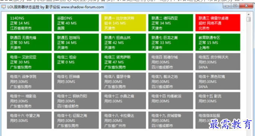Screen dimensions: 255x136
Task: Click the text 正常 14 MS
Action: 20,23
